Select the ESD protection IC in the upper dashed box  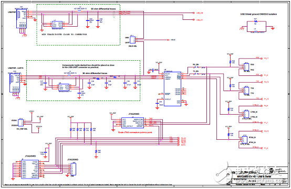[57, 25]
